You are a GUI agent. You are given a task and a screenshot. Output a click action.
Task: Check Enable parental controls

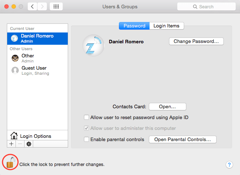pyautogui.click(x=86, y=139)
